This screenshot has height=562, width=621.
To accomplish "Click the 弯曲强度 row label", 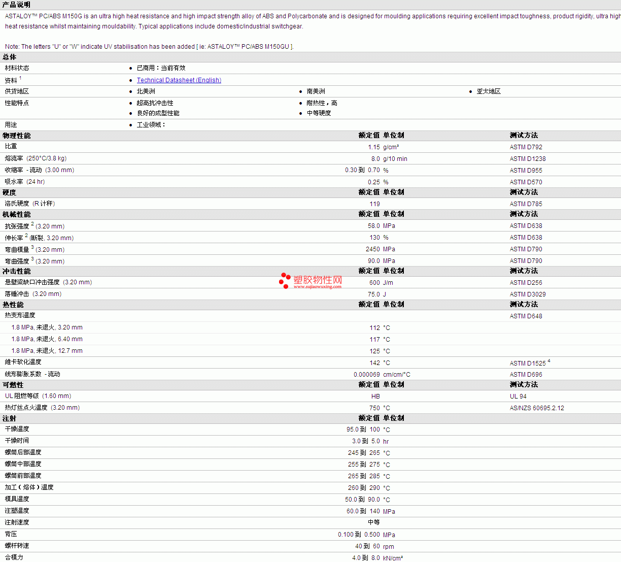I will (x=35, y=261).
